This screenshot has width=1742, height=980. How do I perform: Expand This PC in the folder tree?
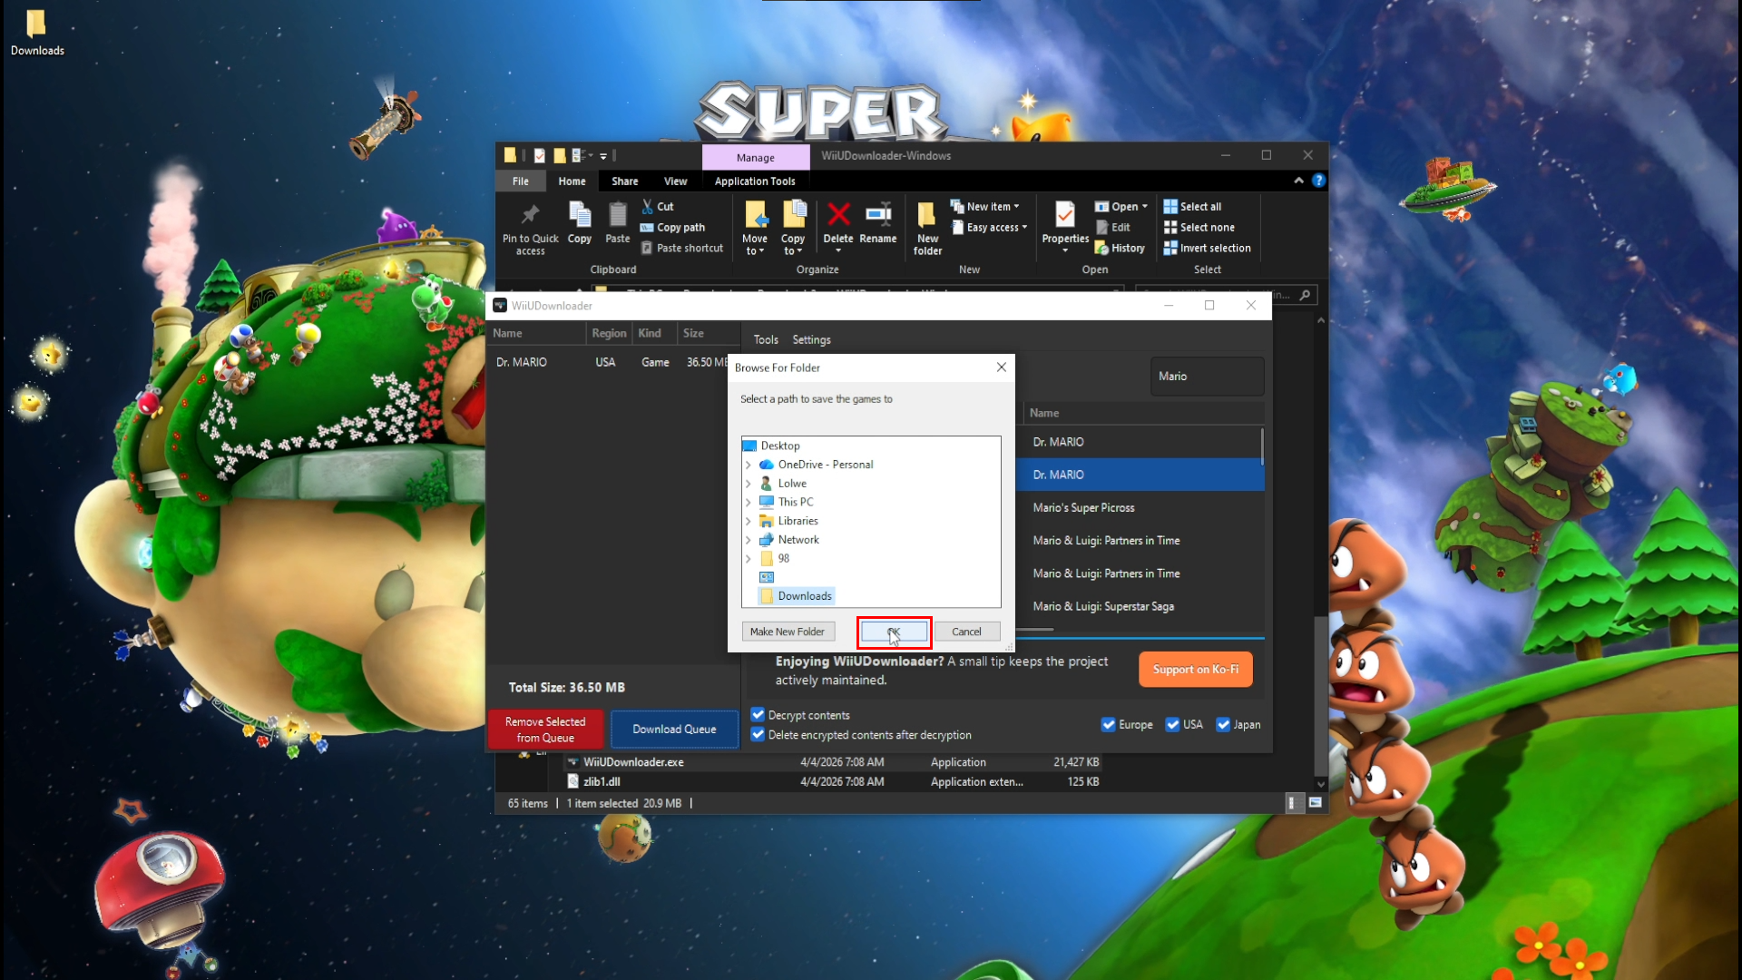pos(749,502)
